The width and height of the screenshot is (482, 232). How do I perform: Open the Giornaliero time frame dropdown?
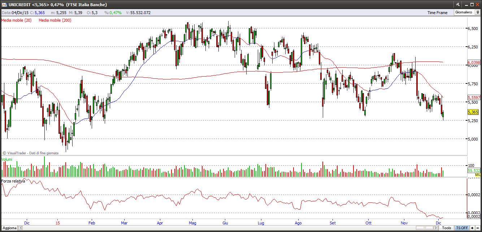pos(477,12)
